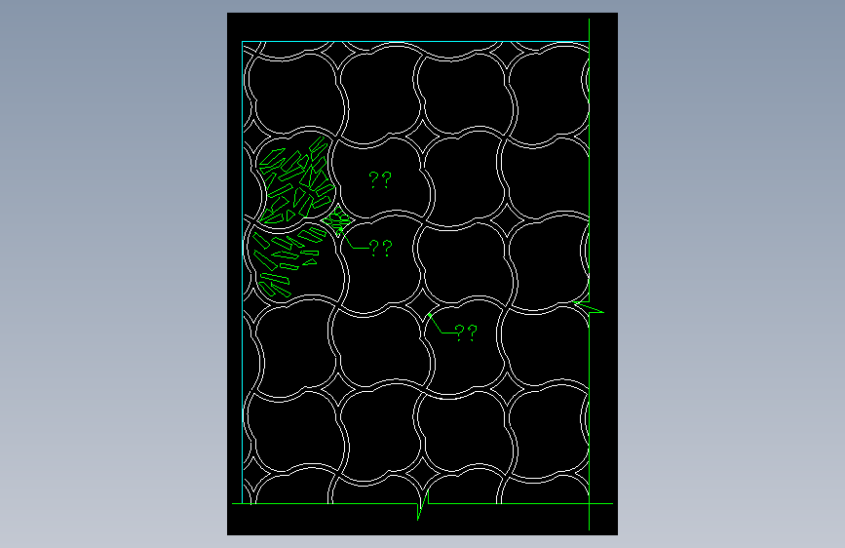Select the small green hatched diamond

click(337, 220)
